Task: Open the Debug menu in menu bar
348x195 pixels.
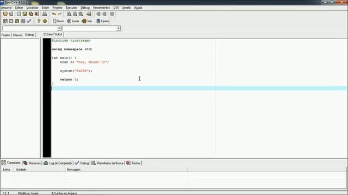Action: coord(85,8)
